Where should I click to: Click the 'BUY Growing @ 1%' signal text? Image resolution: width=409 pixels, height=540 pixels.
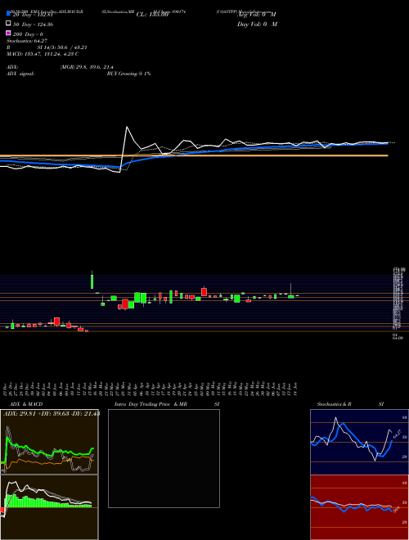pos(128,74)
